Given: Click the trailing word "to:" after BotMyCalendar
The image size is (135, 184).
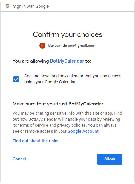Looking at the screenshot, I should 88,61.
